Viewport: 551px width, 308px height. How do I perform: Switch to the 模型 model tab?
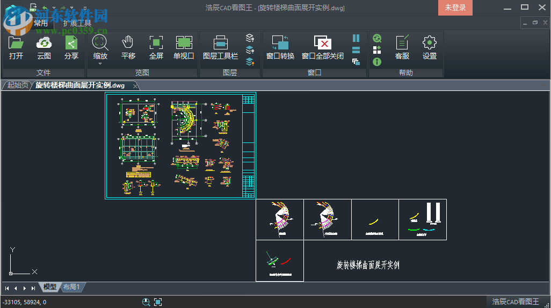coord(49,287)
